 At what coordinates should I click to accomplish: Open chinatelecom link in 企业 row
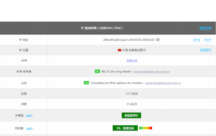coord(163,83)
